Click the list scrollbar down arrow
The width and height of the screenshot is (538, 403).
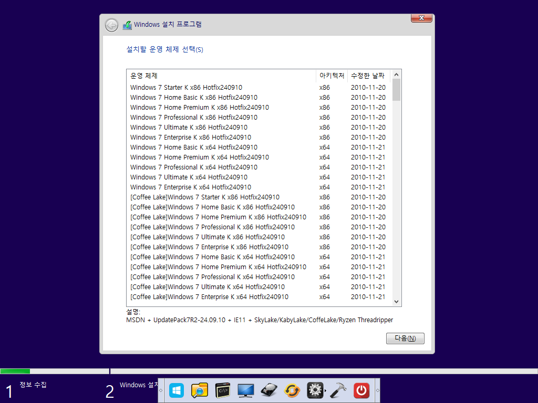(x=396, y=302)
